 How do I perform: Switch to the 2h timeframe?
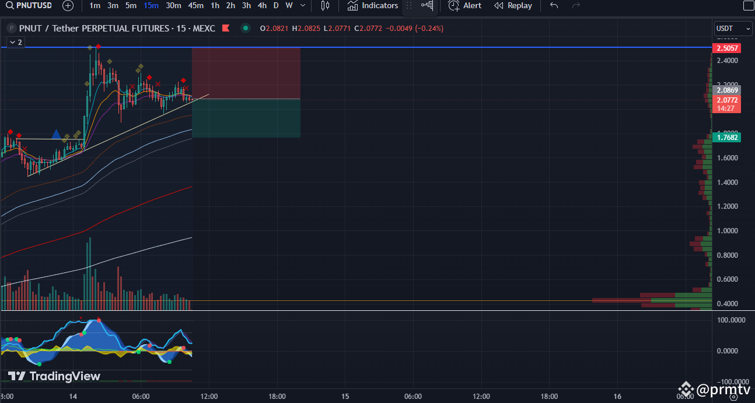tap(230, 6)
